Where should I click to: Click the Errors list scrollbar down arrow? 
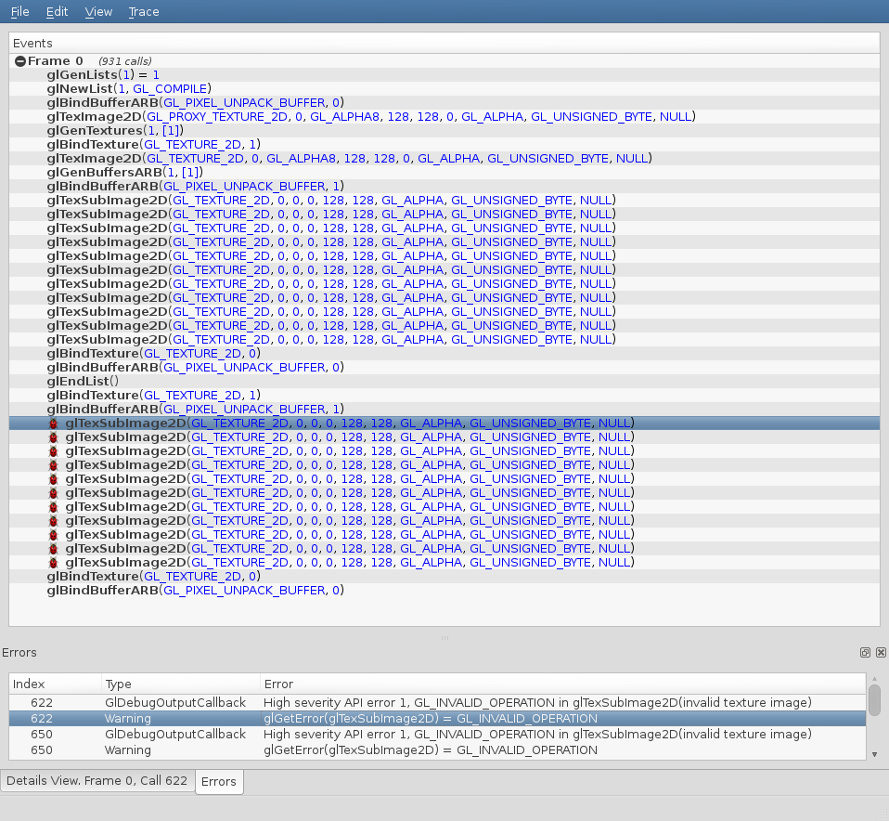pyautogui.click(x=874, y=754)
